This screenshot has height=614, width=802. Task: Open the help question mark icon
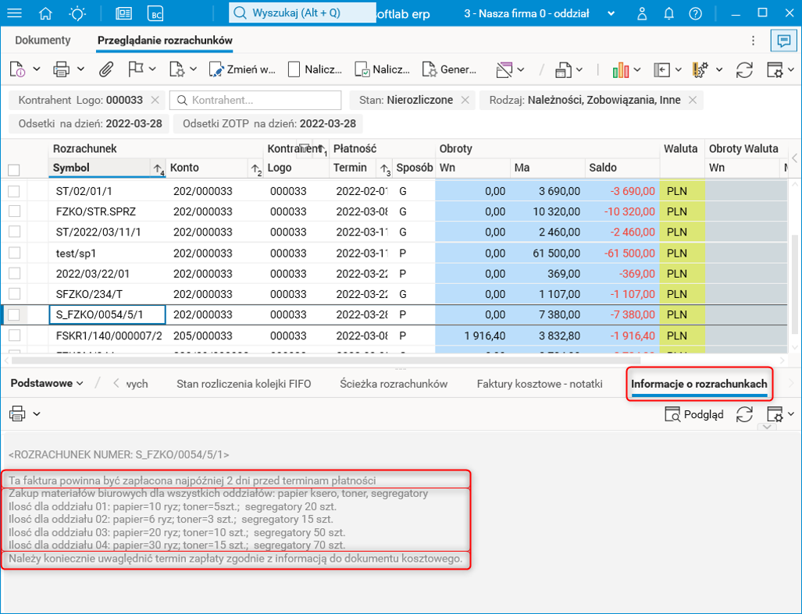(695, 13)
